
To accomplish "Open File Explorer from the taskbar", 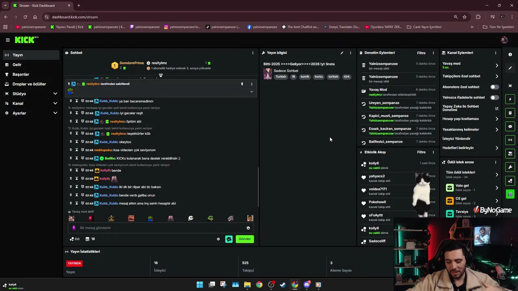I will click(247, 285).
